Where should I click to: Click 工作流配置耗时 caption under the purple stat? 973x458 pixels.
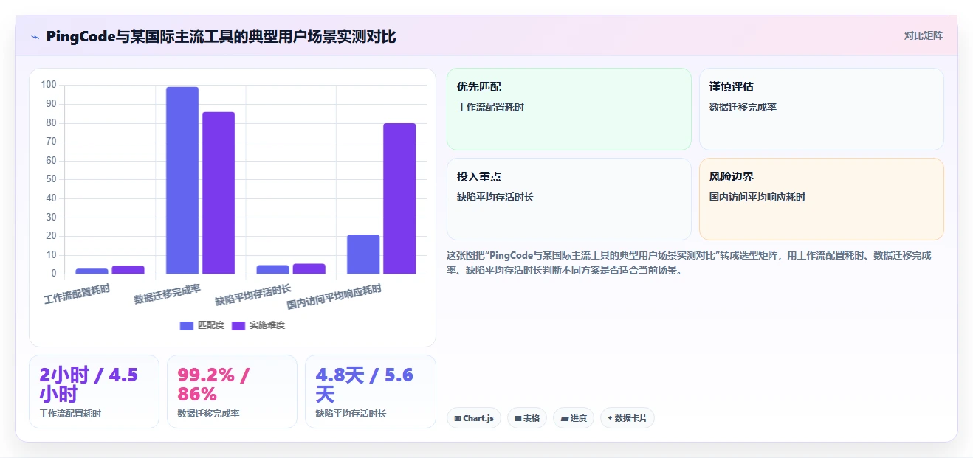[70, 414]
